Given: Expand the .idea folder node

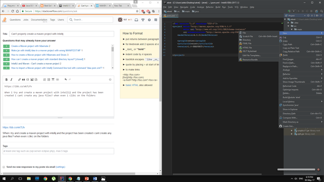Looking at the screenshot, I should 289,23.
